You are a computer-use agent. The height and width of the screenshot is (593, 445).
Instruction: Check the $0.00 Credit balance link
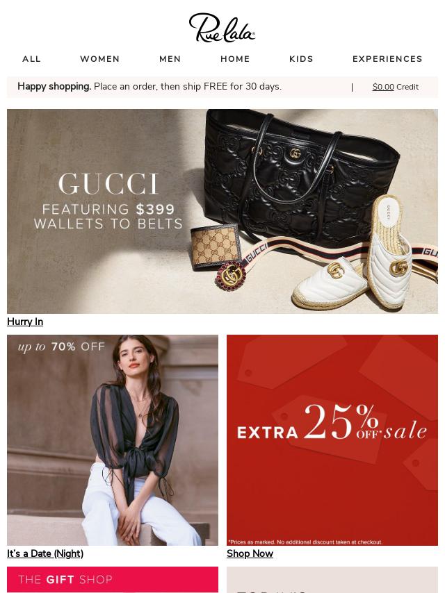point(396,87)
